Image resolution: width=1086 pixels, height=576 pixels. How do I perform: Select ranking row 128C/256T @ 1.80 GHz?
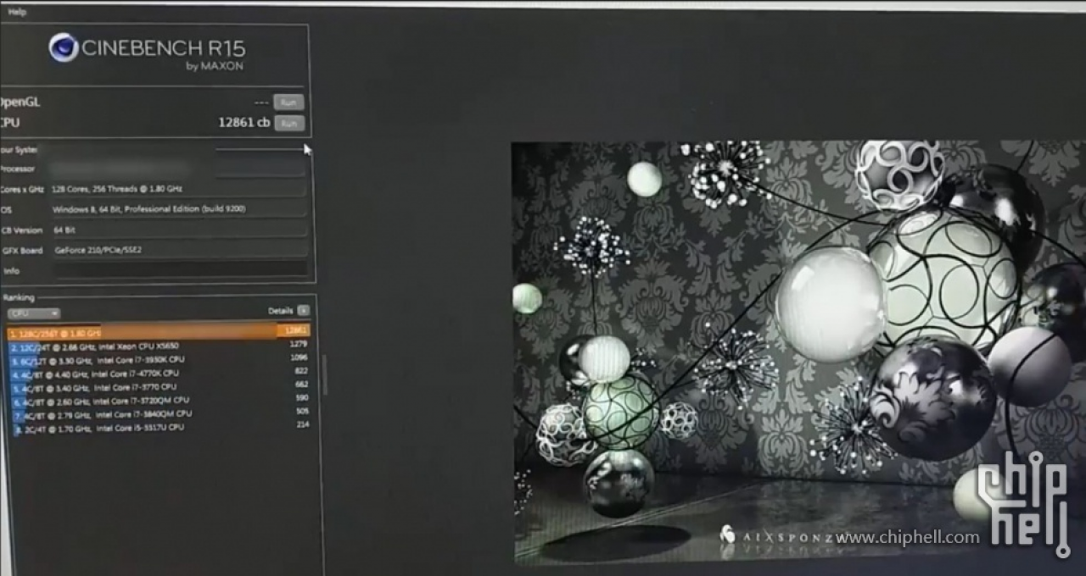159,331
